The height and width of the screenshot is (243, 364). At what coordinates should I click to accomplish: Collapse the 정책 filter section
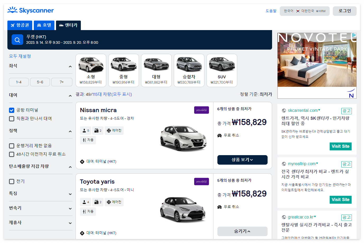coord(70,131)
